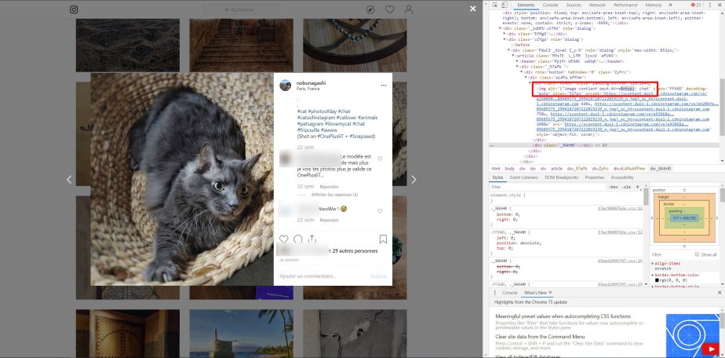Activate DevTools inspect element picker
Screen dimensions: 725x358
pyautogui.click(x=495, y=5)
